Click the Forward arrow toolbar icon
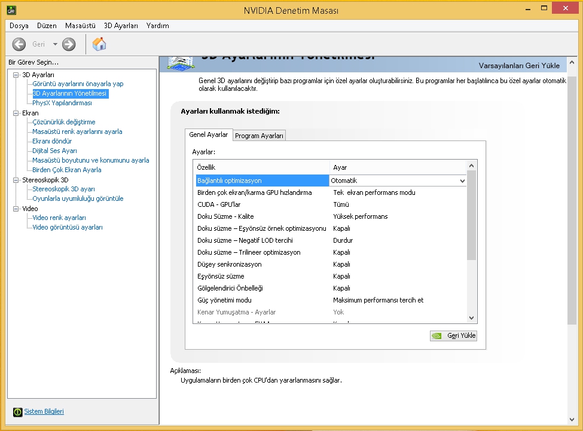This screenshot has height=431, width=583. pyautogui.click(x=69, y=44)
